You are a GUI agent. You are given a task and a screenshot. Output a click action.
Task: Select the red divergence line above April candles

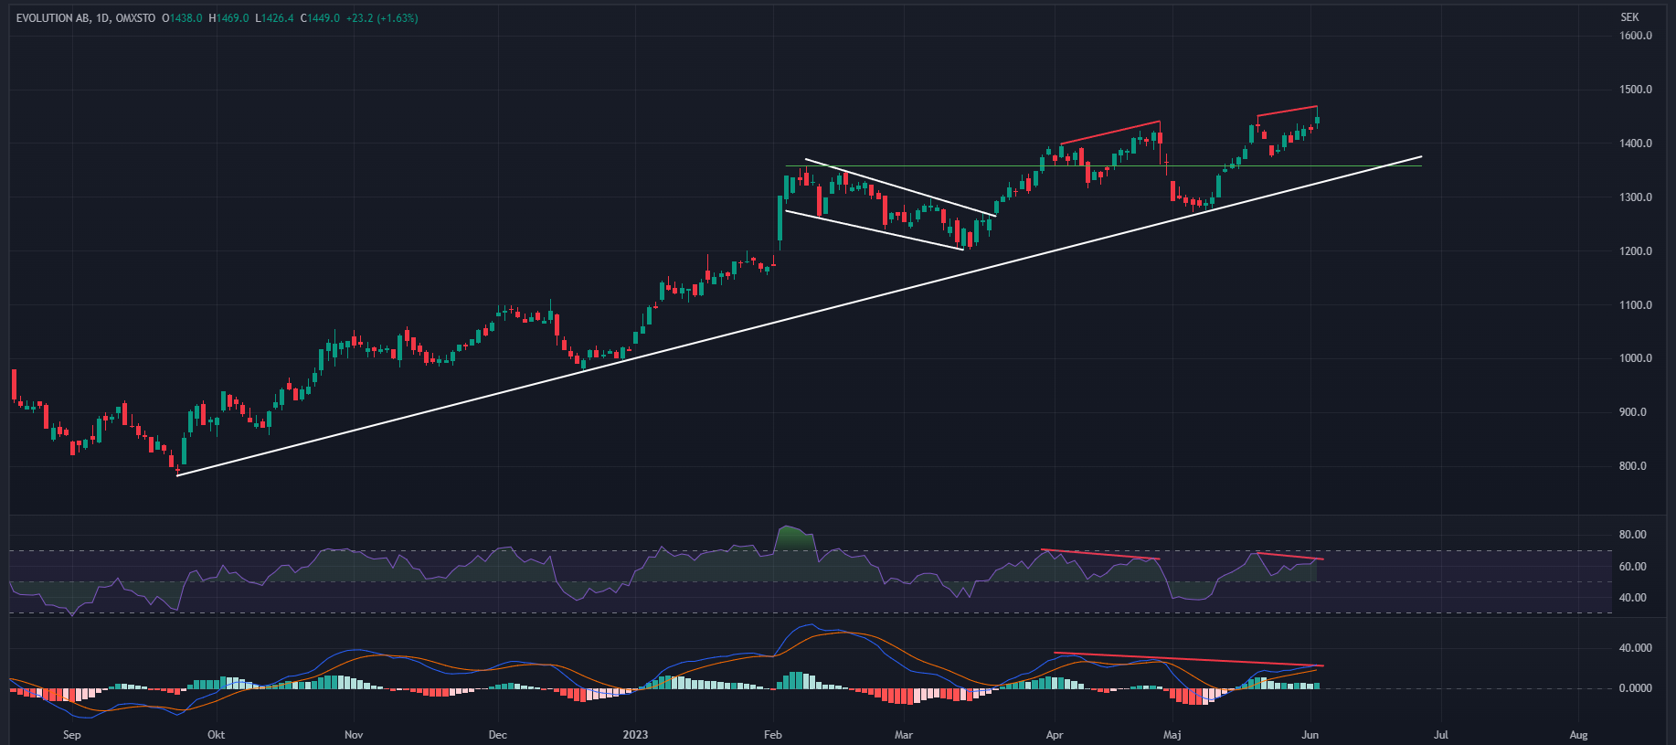(1109, 133)
